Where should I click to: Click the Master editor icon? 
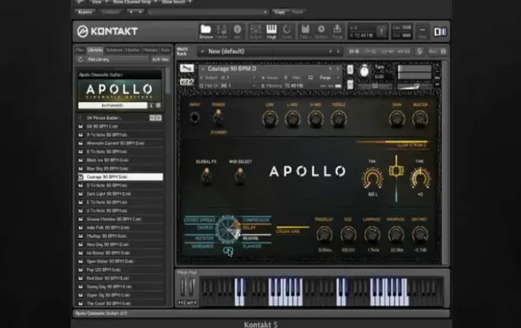[222, 32]
